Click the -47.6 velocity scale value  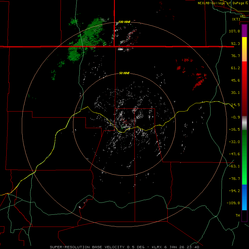(x=234, y=154)
